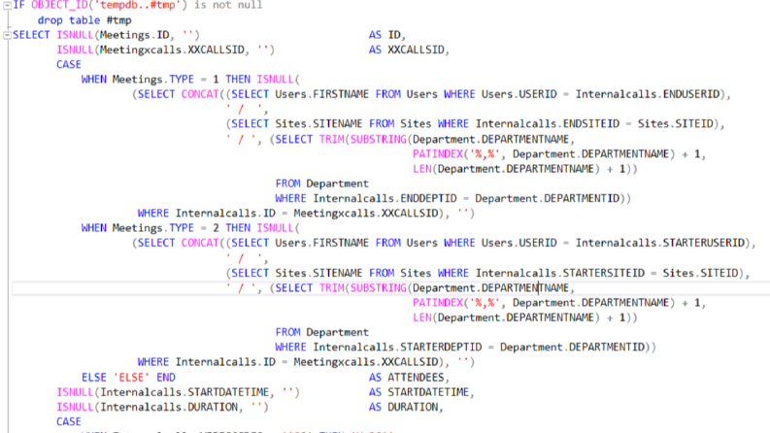Click the Meetings.ID column reference
The image size is (770, 433).
(135, 35)
